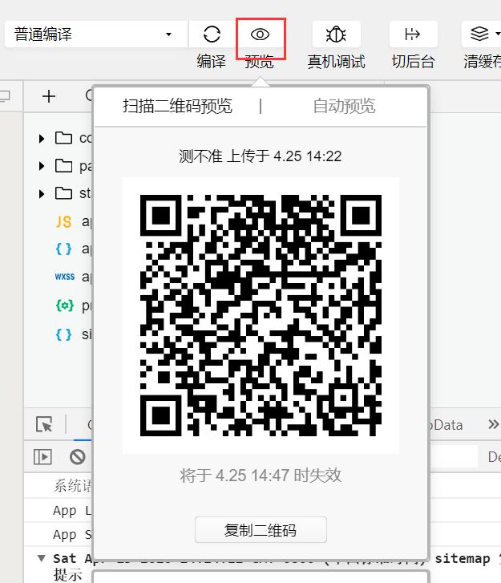This screenshot has width=501, height=583.
Task: Open the JS file in the tree
Action: pos(73,221)
